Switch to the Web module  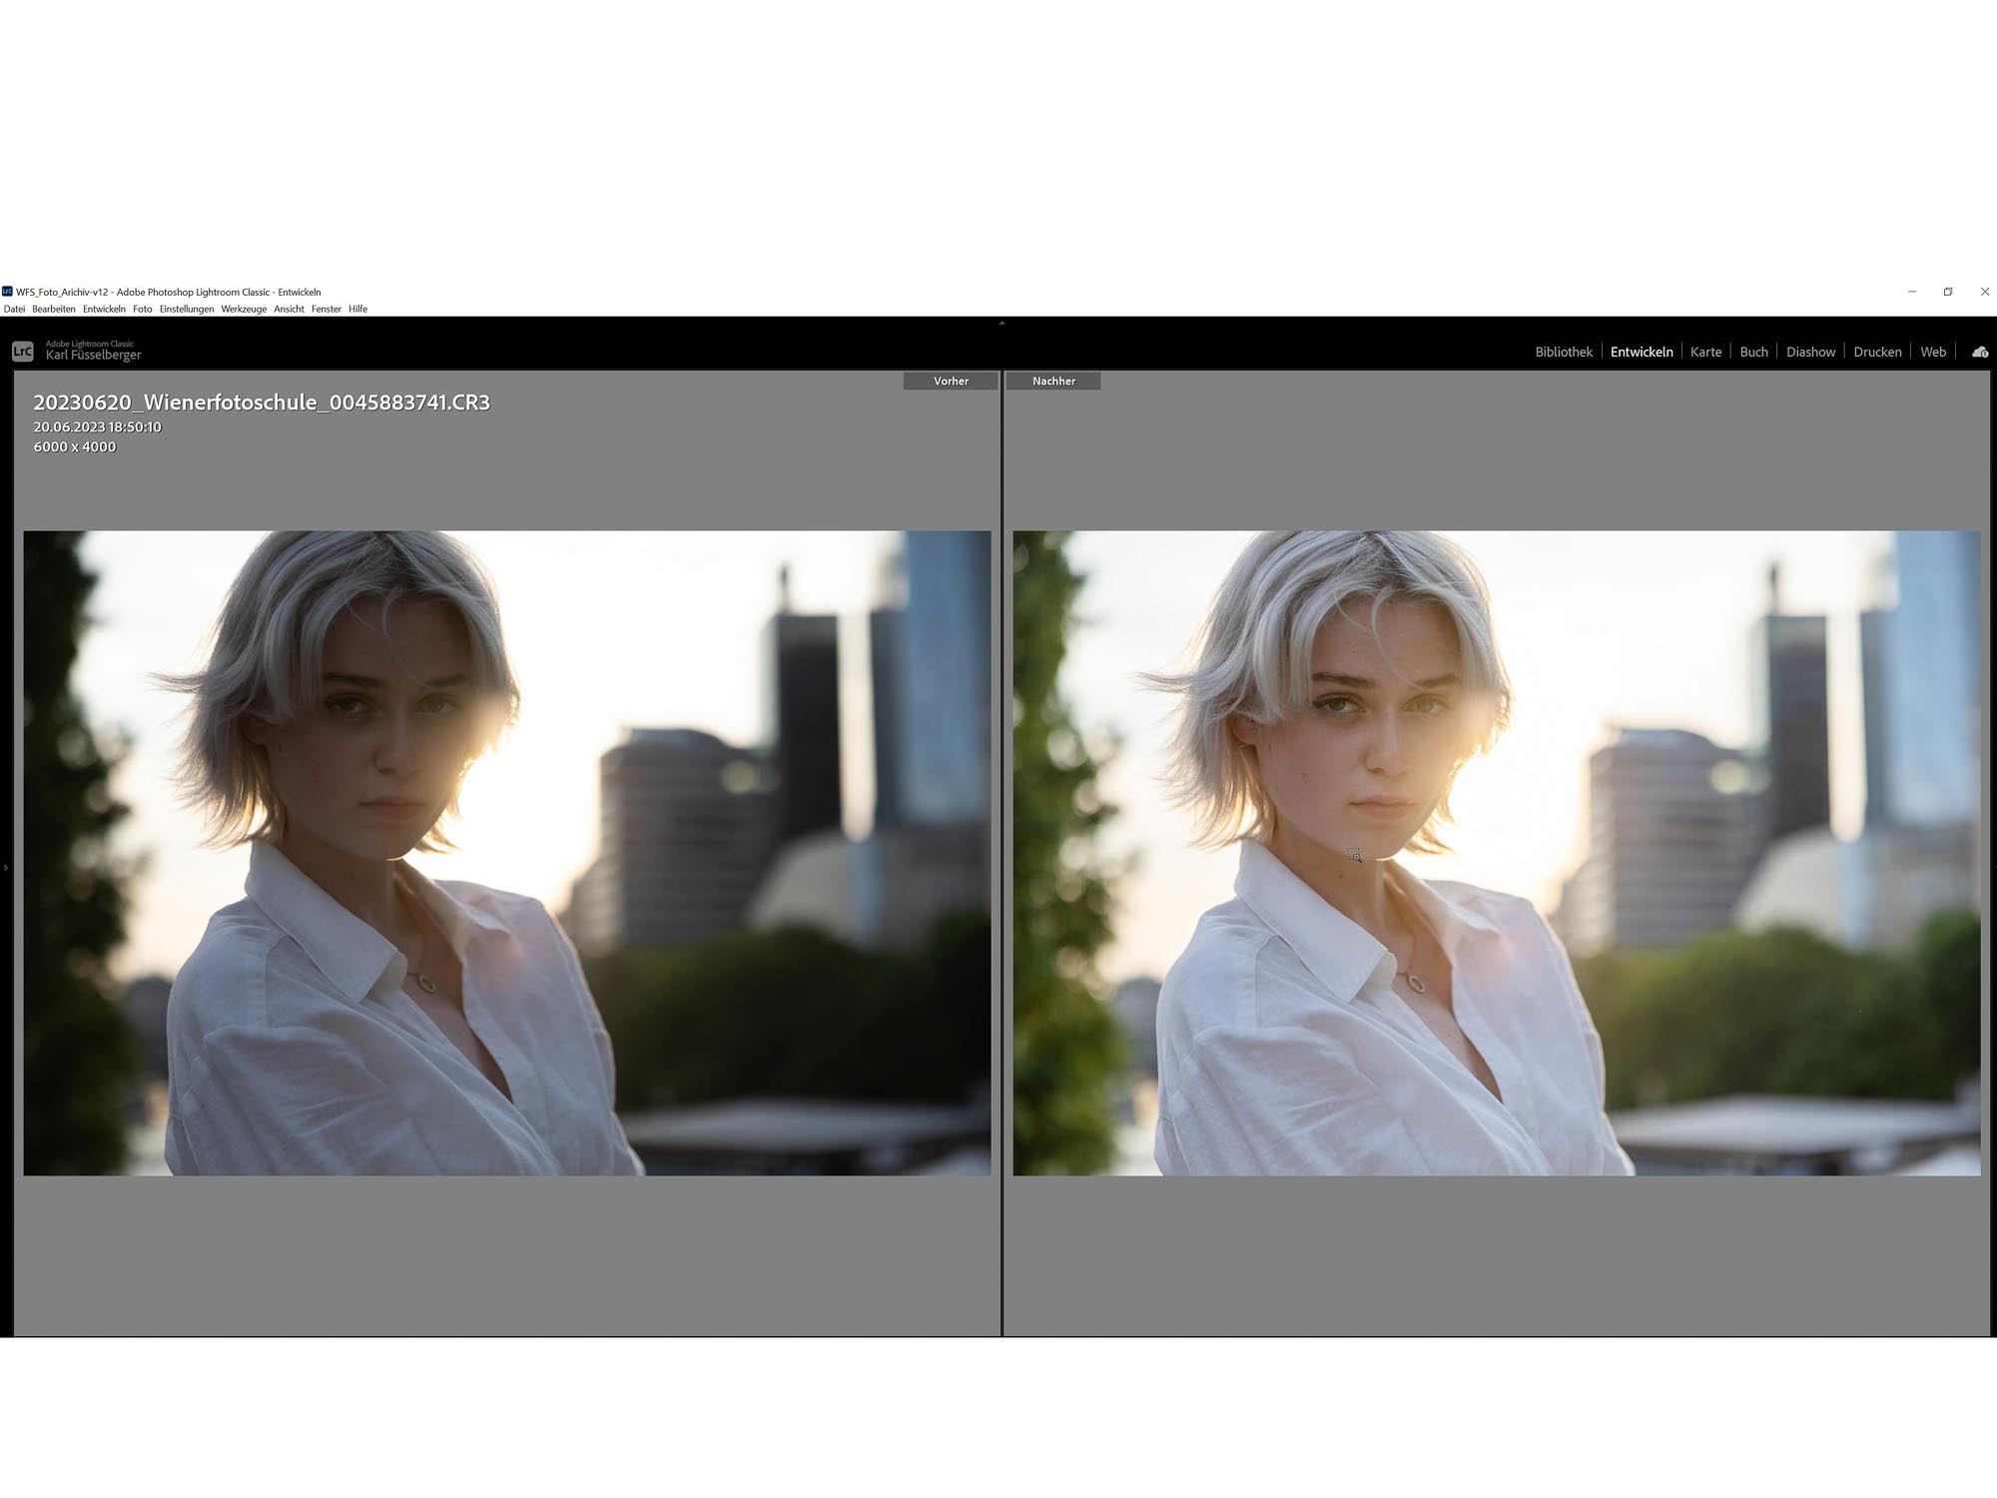coord(1933,352)
